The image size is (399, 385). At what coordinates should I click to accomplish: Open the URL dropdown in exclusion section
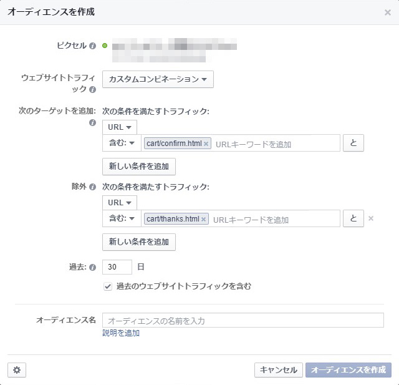tap(120, 203)
